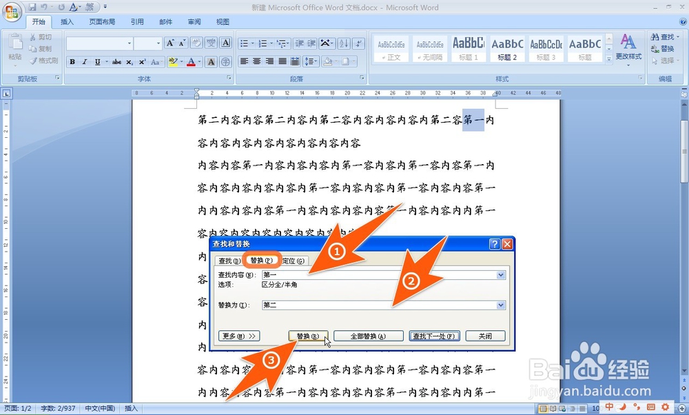The image size is (689, 415).
Task: Click the More (更多) button
Action: (x=239, y=336)
